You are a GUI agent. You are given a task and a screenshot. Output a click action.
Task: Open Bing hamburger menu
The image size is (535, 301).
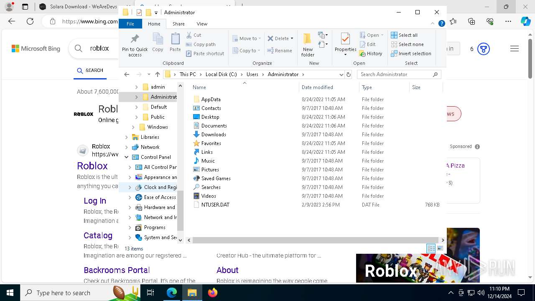click(x=515, y=49)
